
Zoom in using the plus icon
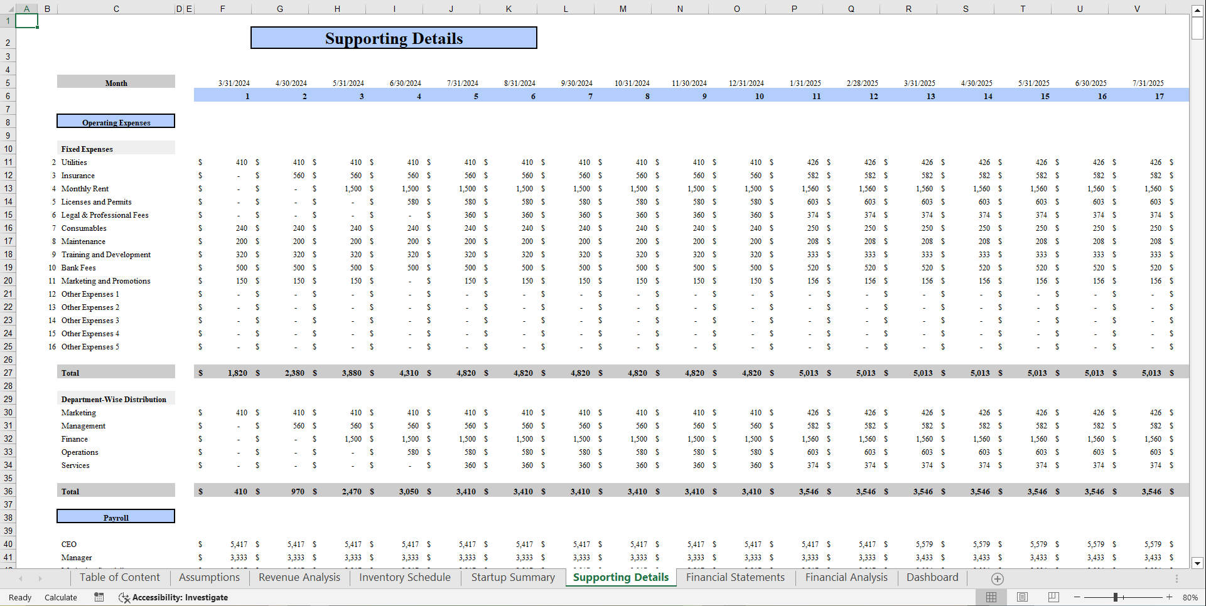[1169, 597]
